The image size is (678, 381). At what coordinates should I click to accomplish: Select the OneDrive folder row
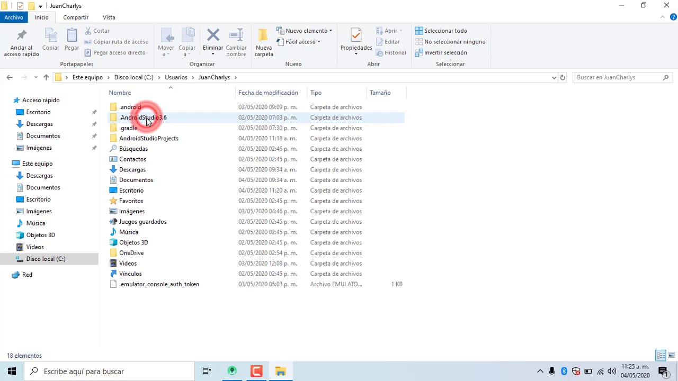pos(256,253)
